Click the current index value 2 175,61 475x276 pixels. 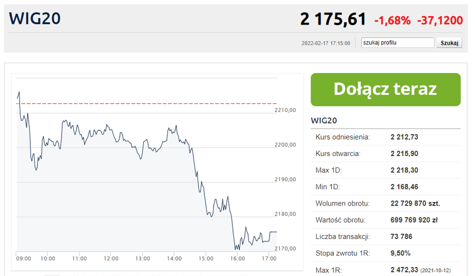pos(333,19)
